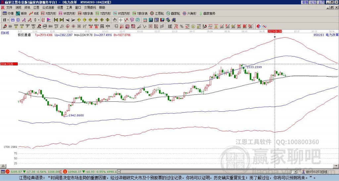The height and width of the screenshot is (181, 339).
Task: Click the 1942.8600 low price label
Action: tap(76, 115)
